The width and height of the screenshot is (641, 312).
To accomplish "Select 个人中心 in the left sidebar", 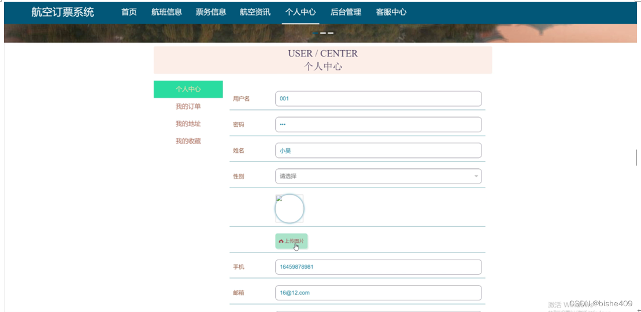I will click(188, 89).
